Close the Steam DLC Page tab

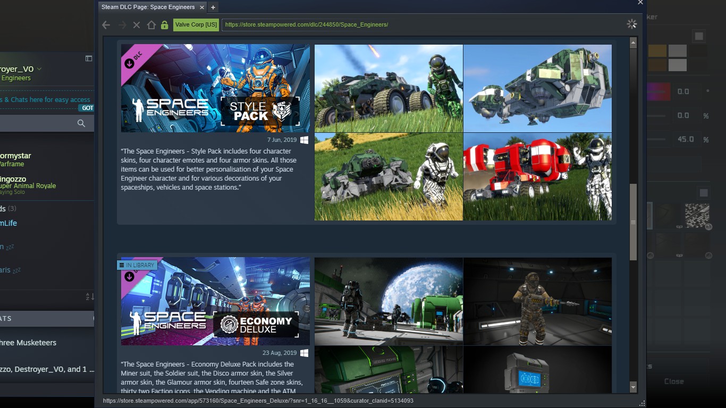tap(201, 7)
